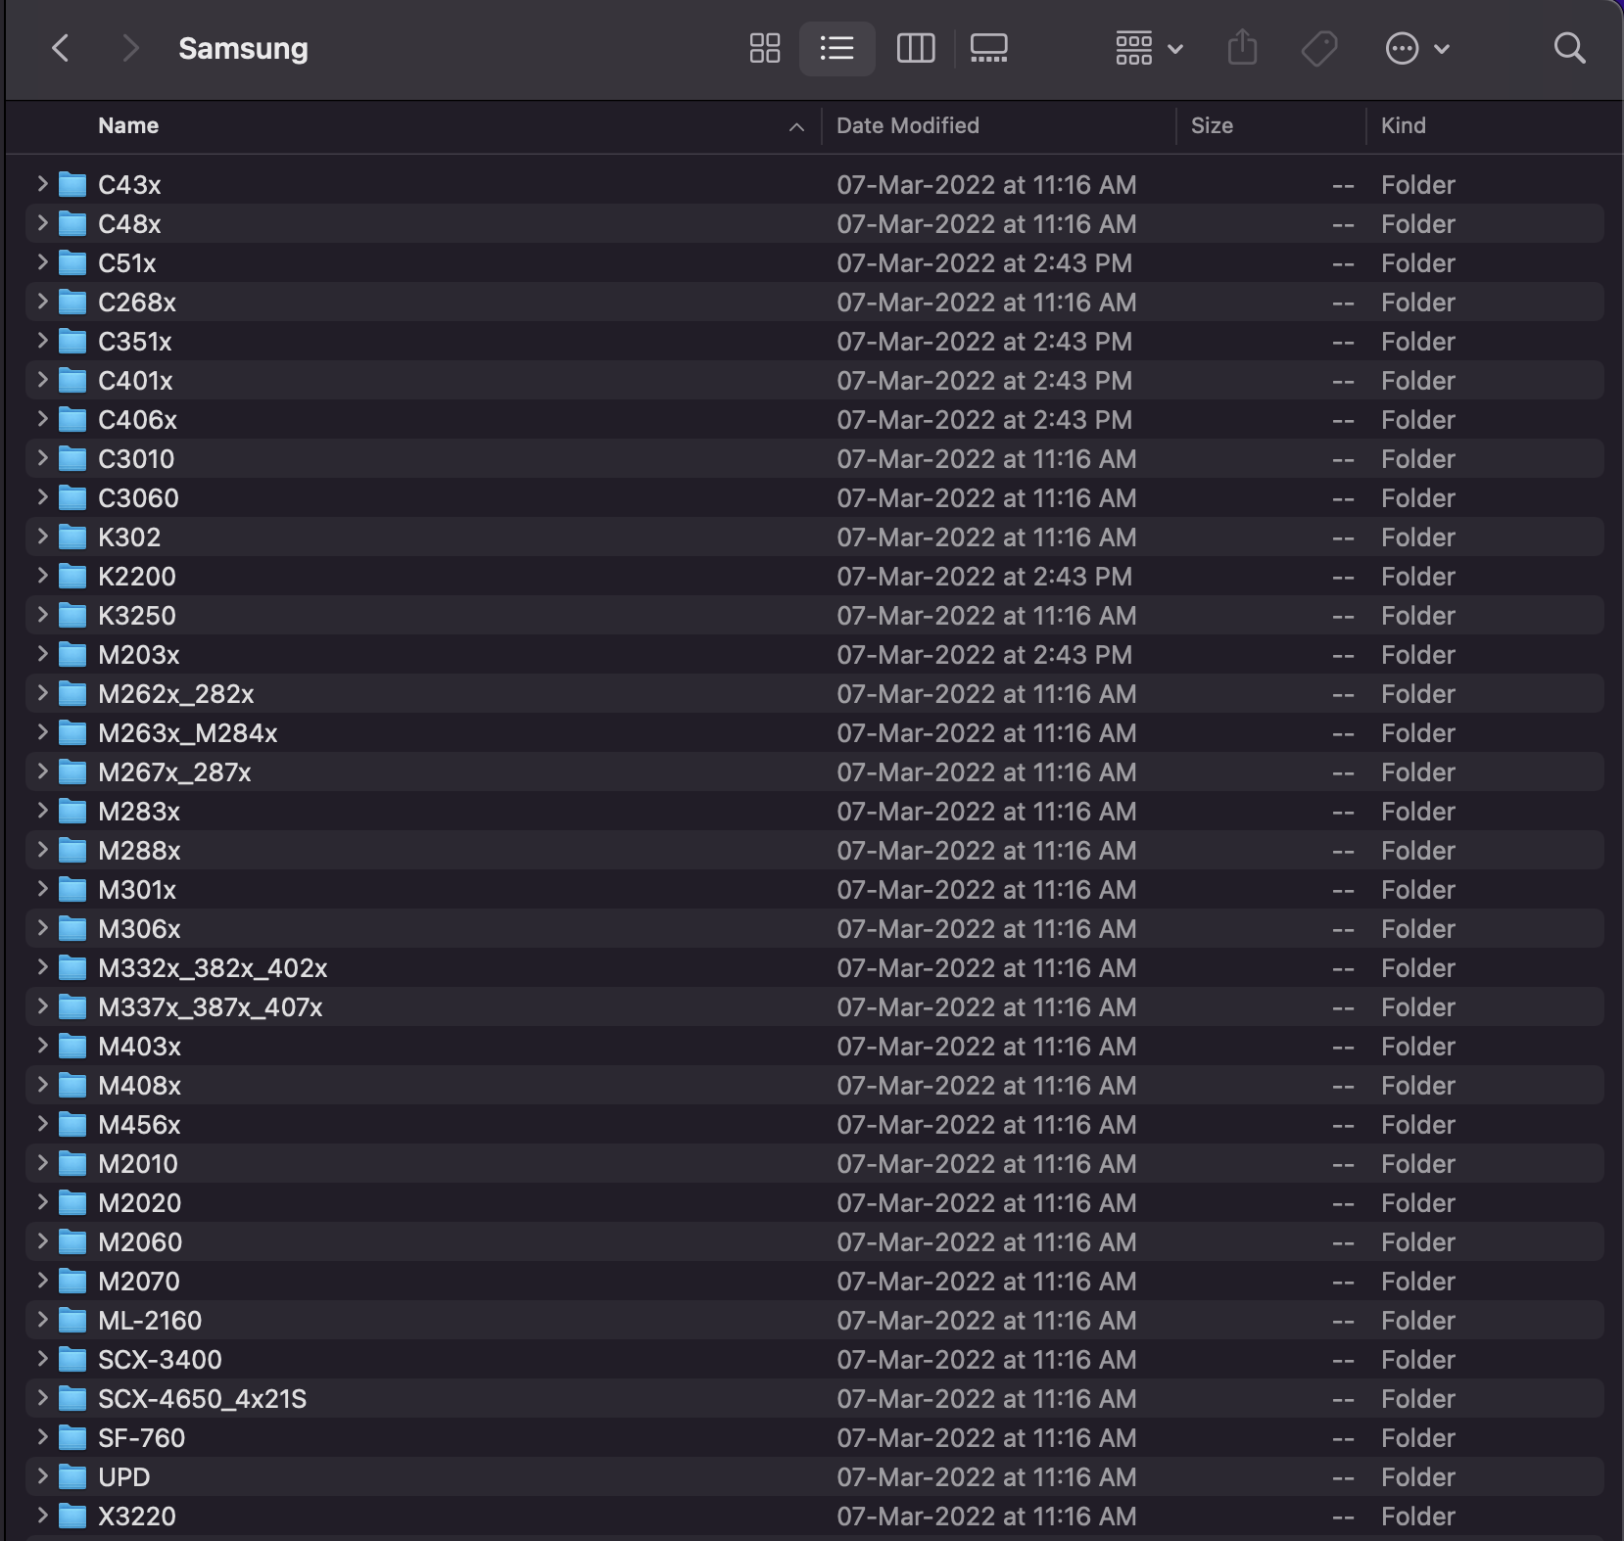
Task: Select the SCX-4650_4x21S folder name
Action: [x=202, y=1399]
